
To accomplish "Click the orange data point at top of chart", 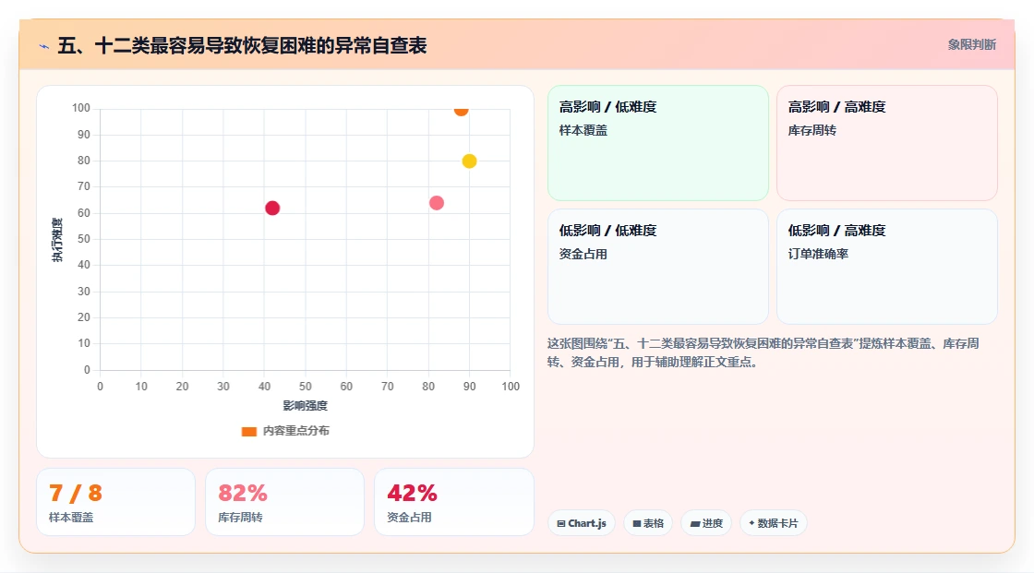I will point(461,110).
